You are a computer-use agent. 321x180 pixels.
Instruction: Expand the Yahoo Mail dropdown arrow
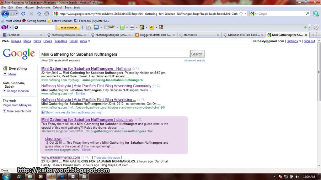point(101,27)
